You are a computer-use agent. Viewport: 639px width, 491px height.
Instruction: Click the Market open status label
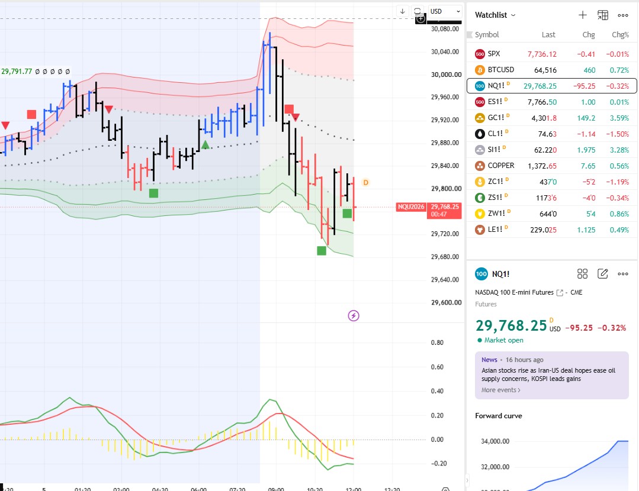pyautogui.click(x=504, y=340)
